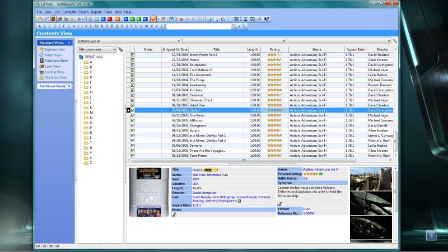Click the print preview magnifier icon
The width and height of the screenshot is (448, 252).
point(216,19)
